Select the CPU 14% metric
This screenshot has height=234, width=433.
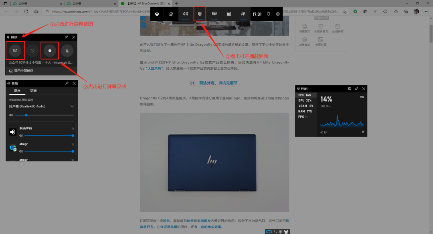coord(306,95)
